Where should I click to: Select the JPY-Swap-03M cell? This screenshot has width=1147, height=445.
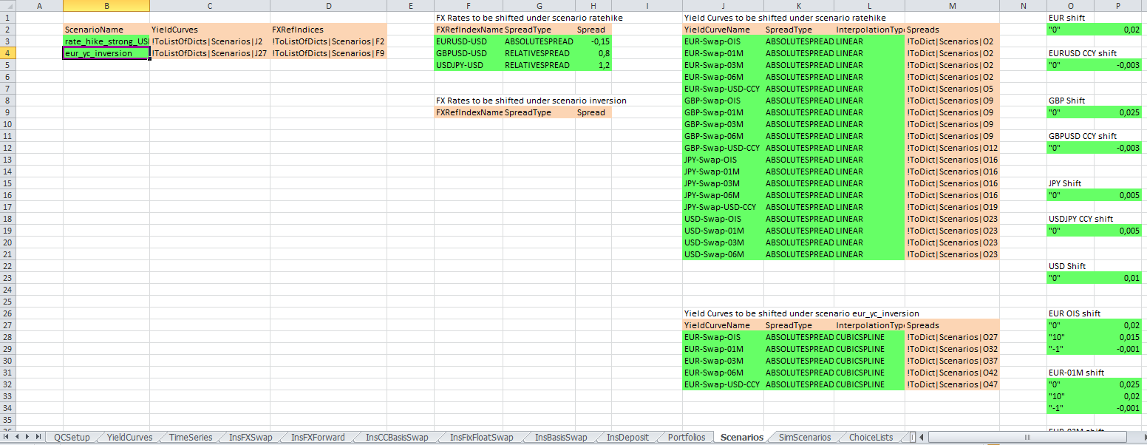[x=723, y=183]
